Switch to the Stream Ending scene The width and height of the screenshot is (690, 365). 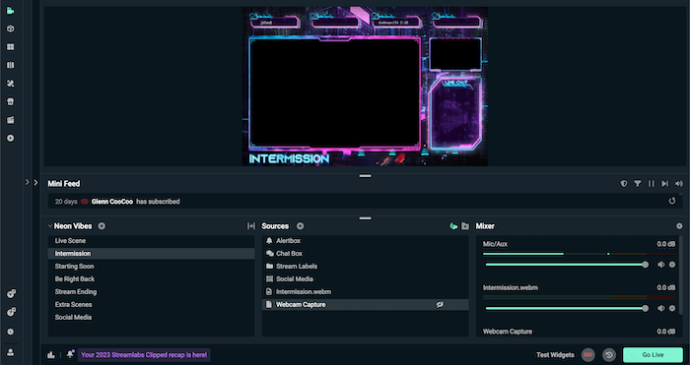pyautogui.click(x=151, y=291)
